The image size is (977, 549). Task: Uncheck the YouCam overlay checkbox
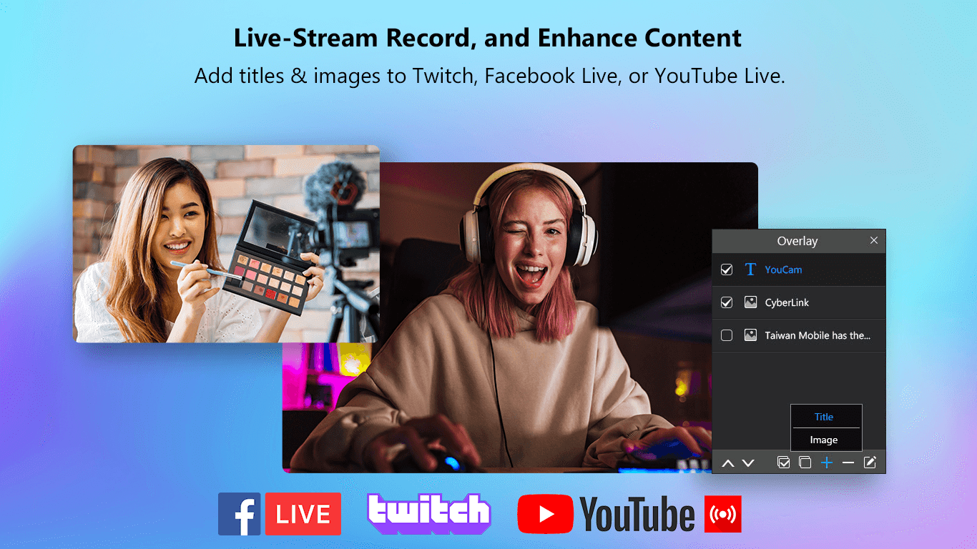pos(727,269)
